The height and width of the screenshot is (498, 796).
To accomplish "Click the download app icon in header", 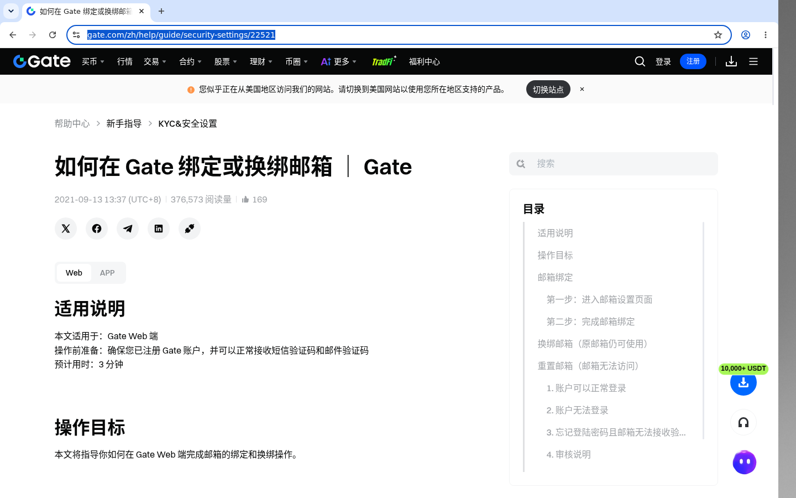I will point(731,61).
